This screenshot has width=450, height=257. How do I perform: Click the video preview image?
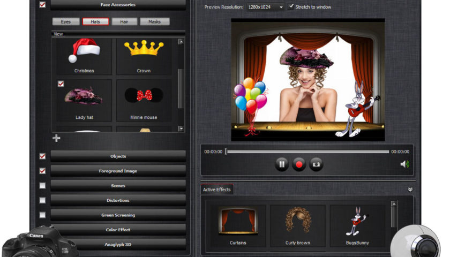(x=308, y=80)
